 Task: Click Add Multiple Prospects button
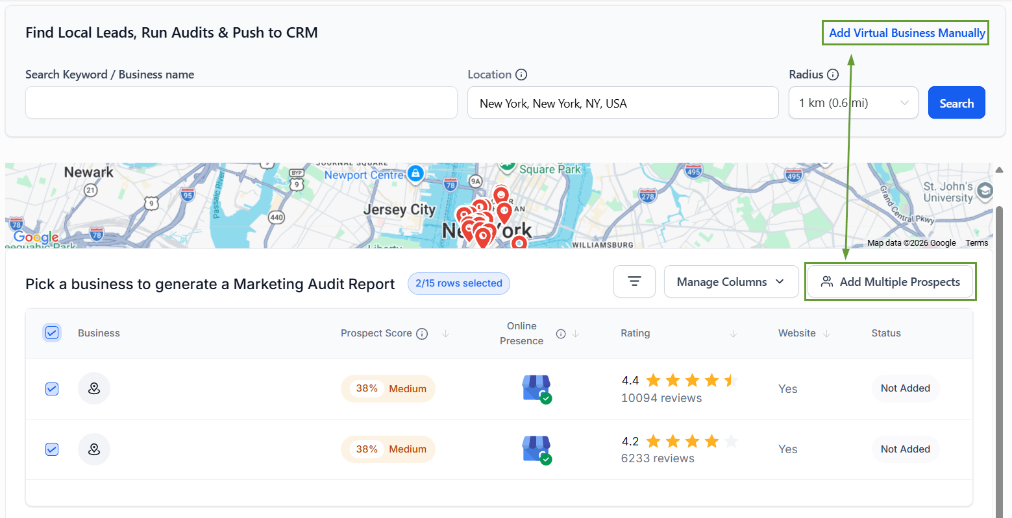[x=890, y=282]
